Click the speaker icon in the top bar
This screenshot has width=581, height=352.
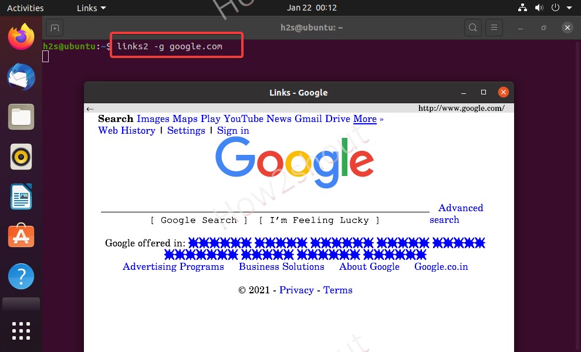(538, 8)
